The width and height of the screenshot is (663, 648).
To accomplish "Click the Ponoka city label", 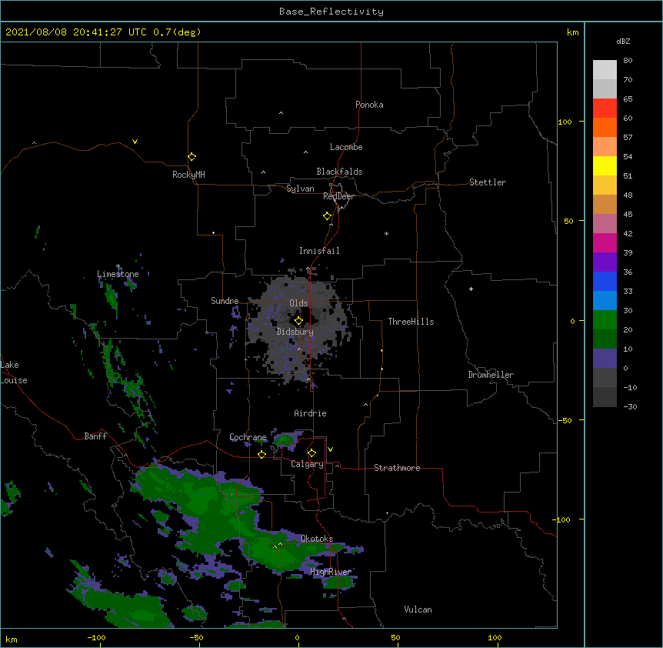I will pyautogui.click(x=369, y=105).
